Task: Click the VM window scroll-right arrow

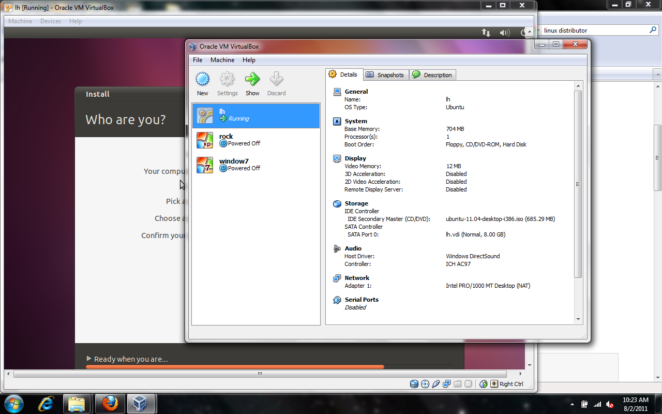Action: 521,374
